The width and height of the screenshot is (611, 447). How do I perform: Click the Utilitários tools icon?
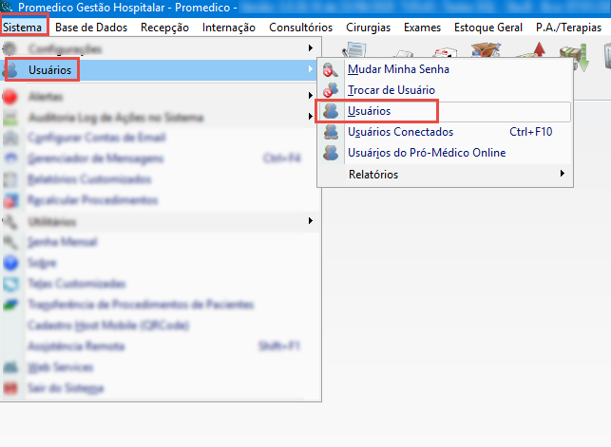pyautogui.click(x=11, y=221)
